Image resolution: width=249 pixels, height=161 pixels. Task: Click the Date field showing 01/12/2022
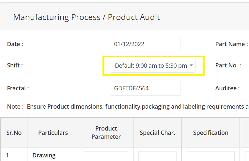(146, 44)
